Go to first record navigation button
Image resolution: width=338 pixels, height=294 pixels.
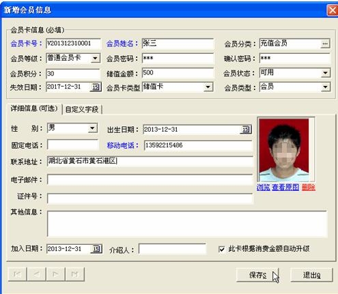tap(17, 274)
